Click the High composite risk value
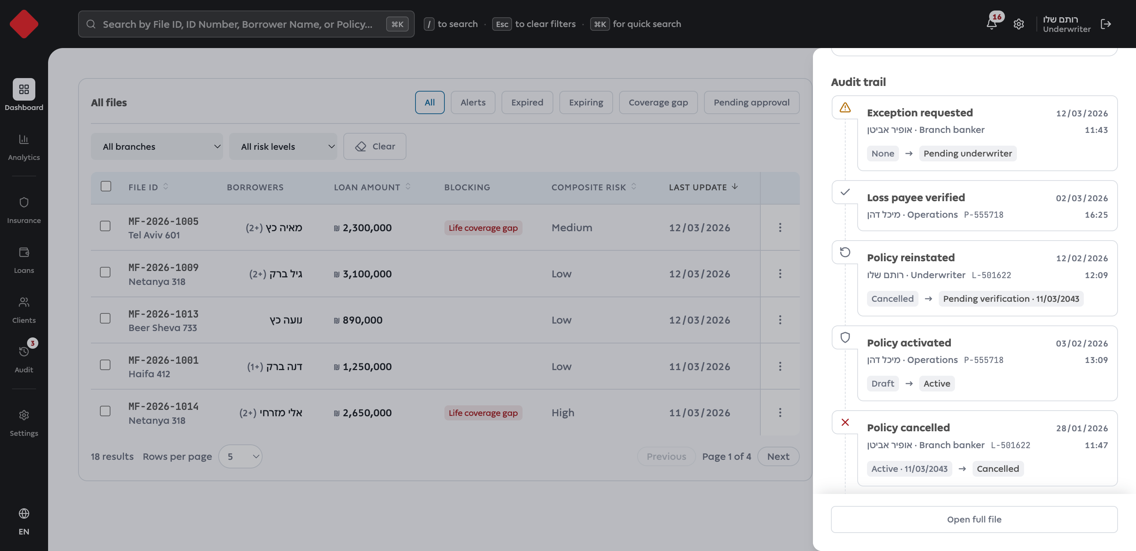 563,413
